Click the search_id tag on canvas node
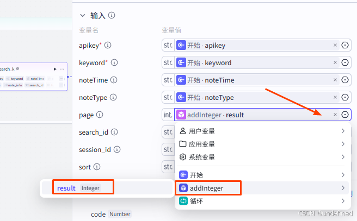Image resolution: width=357 pixels, height=221 pixels. coord(34,85)
